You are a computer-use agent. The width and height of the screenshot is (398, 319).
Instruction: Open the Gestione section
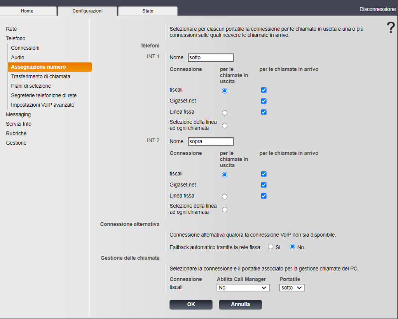click(16, 143)
